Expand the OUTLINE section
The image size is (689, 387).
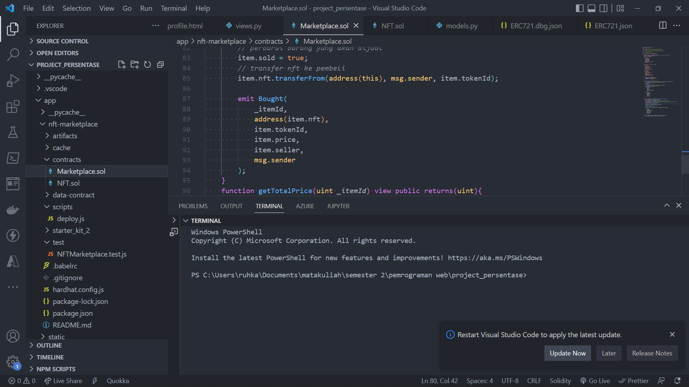(x=97, y=345)
